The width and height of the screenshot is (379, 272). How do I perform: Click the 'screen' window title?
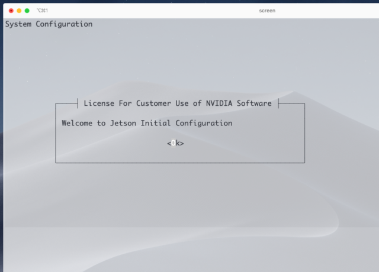(x=267, y=11)
